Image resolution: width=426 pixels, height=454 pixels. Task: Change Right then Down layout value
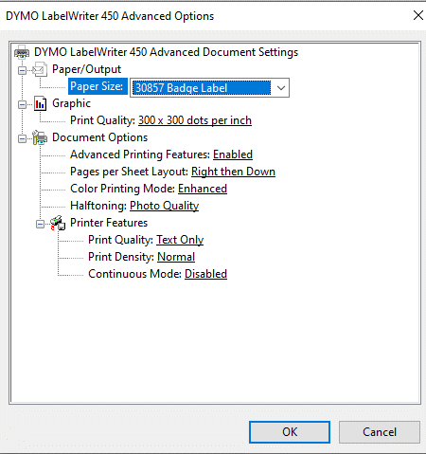pos(233,172)
